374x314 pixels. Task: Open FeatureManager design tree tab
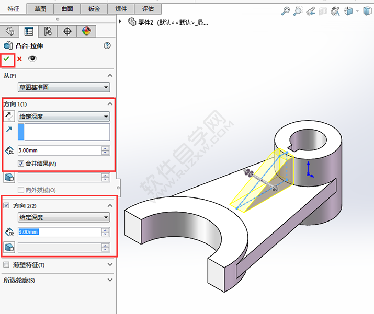[9, 31]
